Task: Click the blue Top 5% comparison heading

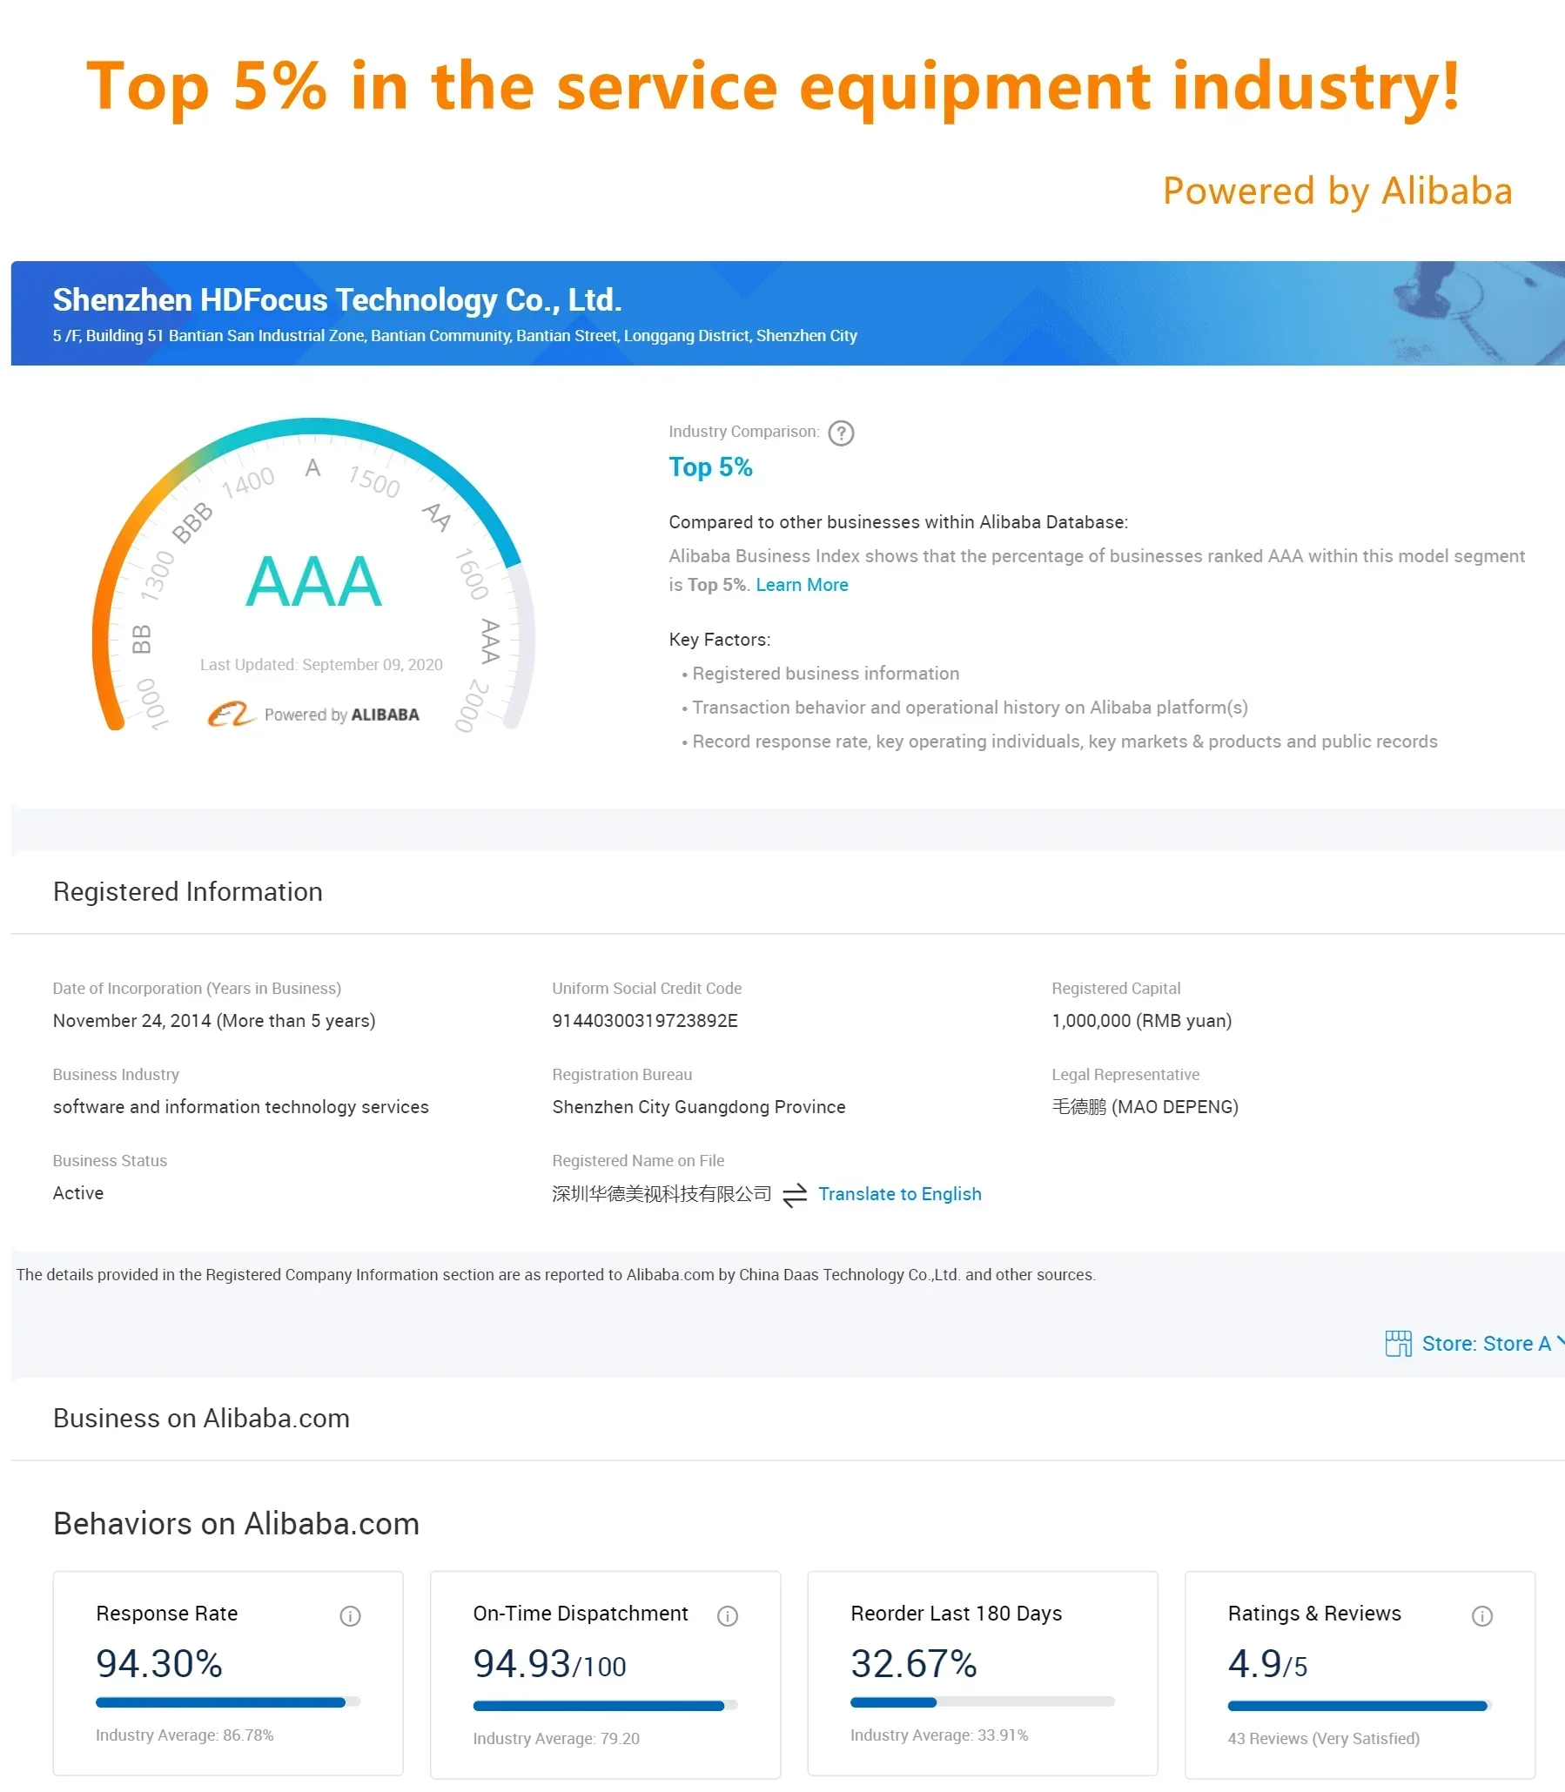Action: click(710, 467)
